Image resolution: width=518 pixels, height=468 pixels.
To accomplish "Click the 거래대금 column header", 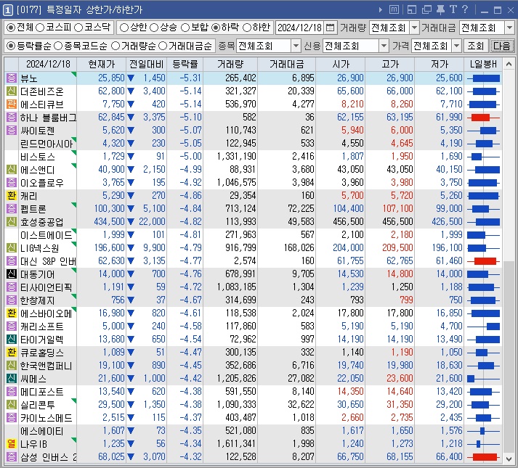I will [x=287, y=64].
